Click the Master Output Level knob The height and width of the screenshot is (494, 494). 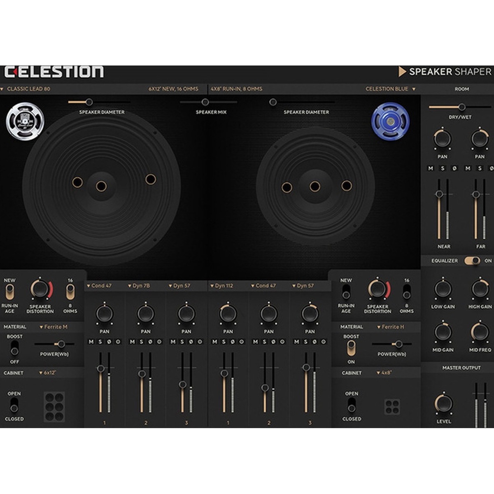pyautogui.click(x=443, y=404)
